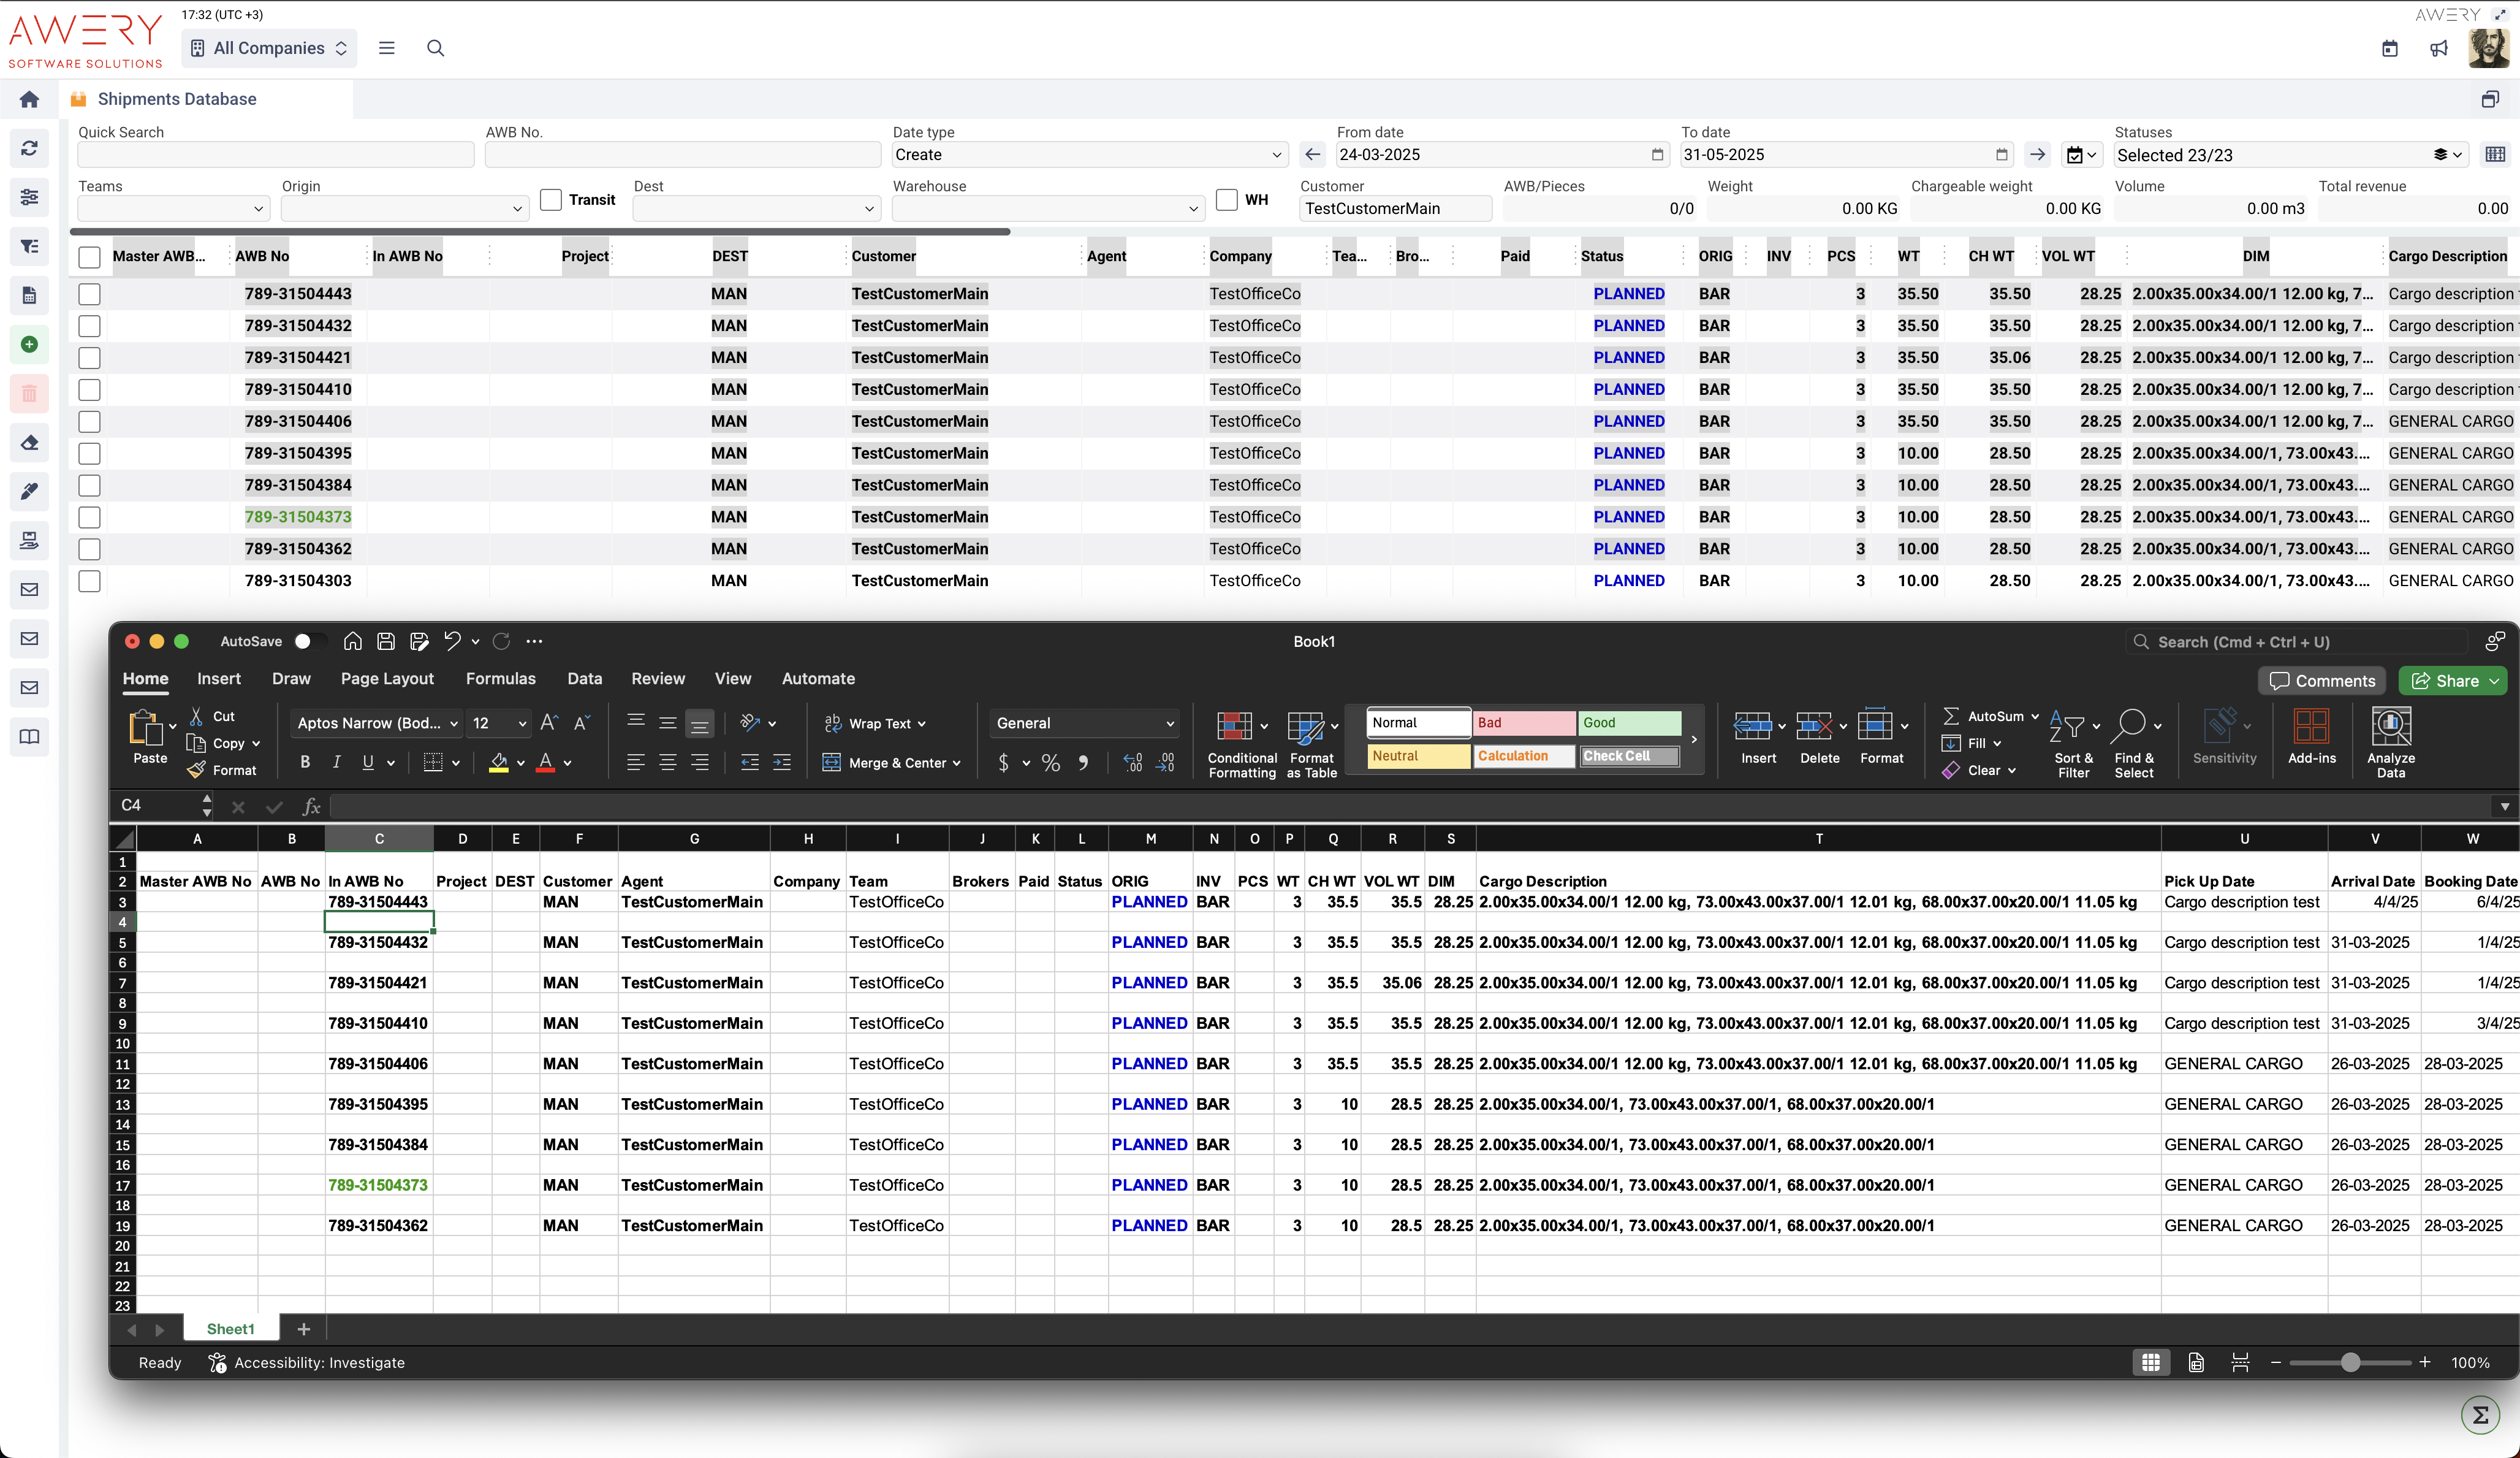Enable the Transit checkbox
Viewport: 2520px width, 1458px height.
tap(551, 200)
